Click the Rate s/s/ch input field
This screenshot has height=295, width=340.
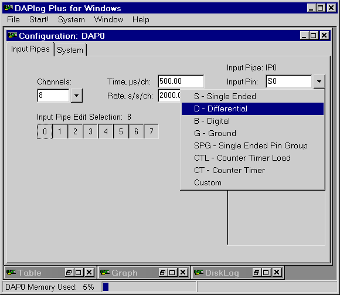(x=169, y=95)
